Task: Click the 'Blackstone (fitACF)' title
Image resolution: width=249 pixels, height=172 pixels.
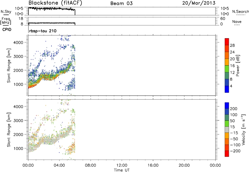Action: point(55,3)
